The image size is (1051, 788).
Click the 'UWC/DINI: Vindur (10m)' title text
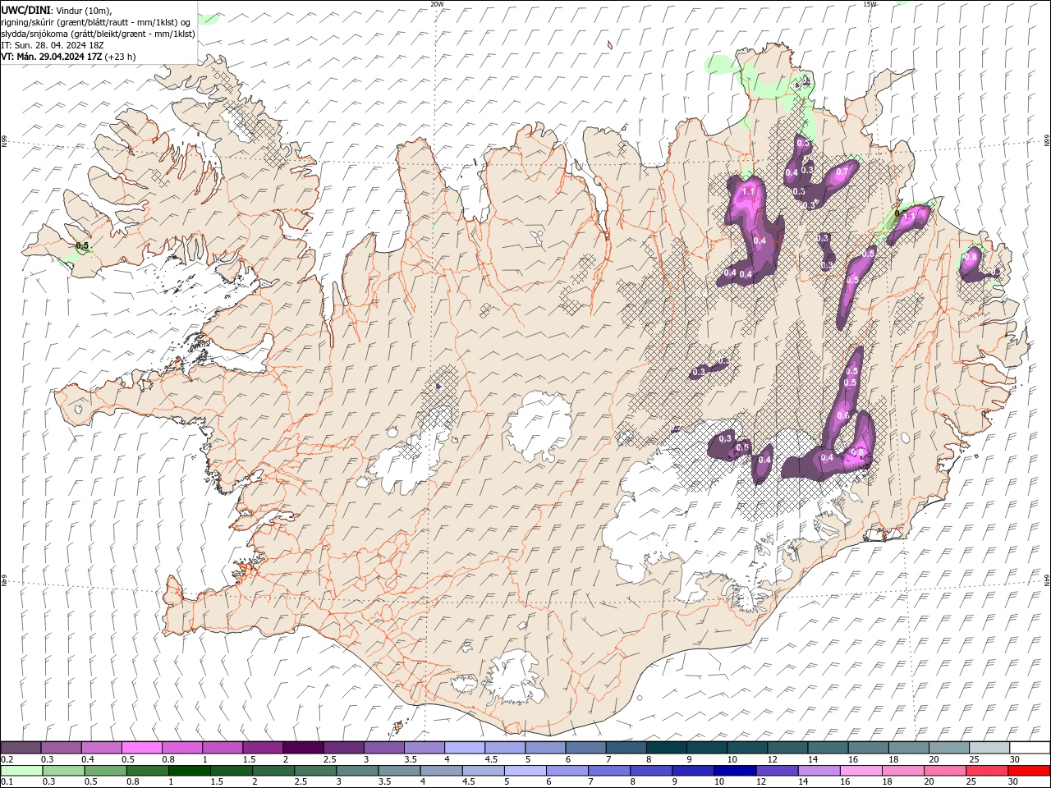click(57, 10)
